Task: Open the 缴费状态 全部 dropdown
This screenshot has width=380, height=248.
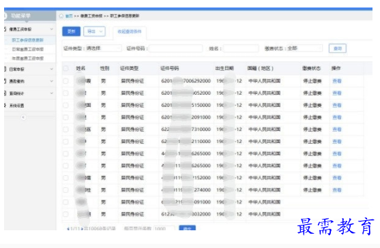Action: click(x=304, y=48)
